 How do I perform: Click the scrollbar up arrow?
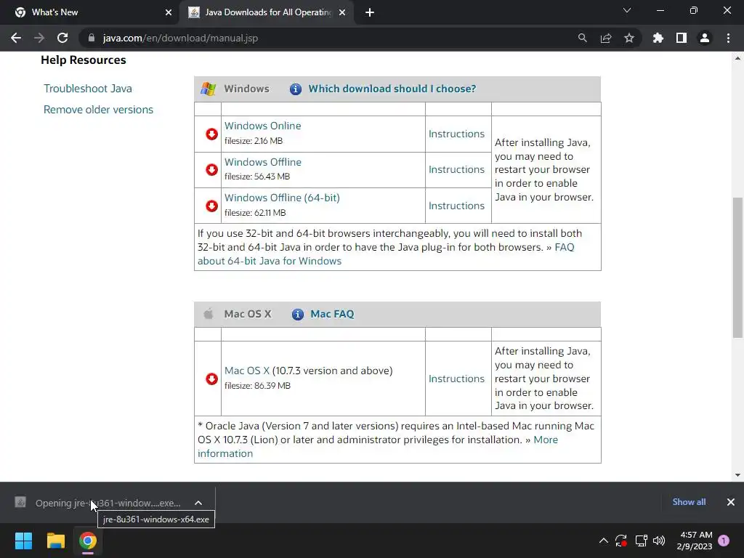737,58
